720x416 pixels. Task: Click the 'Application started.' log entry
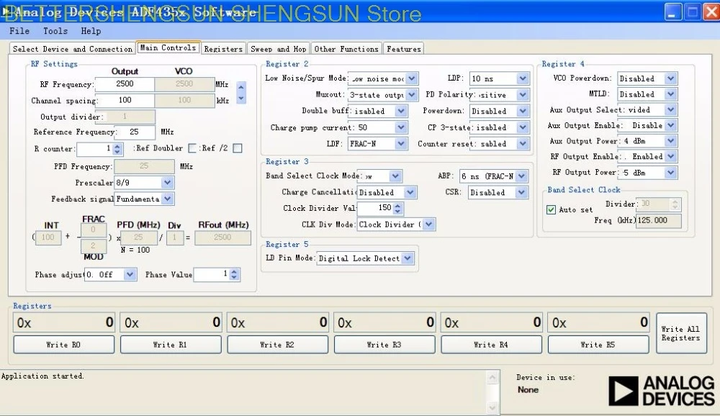pyautogui.click(x=42, y=376)
